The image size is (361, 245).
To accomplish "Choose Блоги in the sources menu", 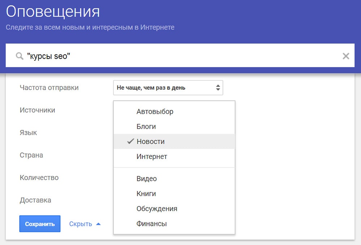I will coord(146,127).
